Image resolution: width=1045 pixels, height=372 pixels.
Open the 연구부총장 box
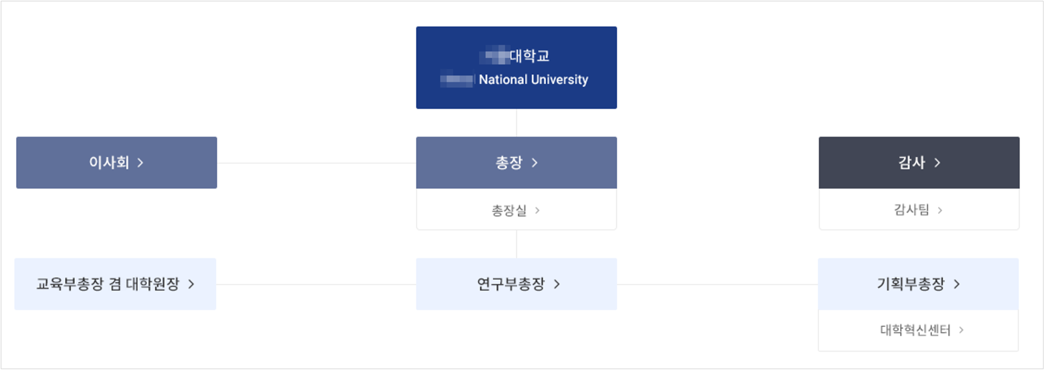pos(516,284)
